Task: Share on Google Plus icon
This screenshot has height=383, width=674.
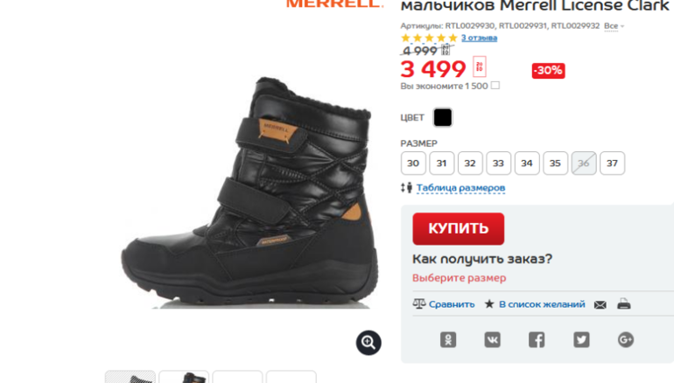Action: tap(626, 339)
